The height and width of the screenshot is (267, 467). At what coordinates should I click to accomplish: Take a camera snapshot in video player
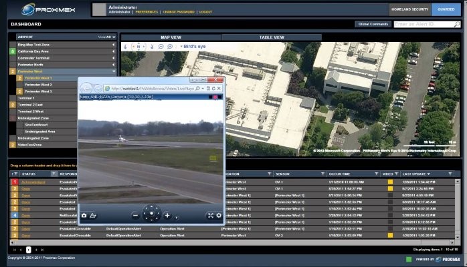point(84,216)
